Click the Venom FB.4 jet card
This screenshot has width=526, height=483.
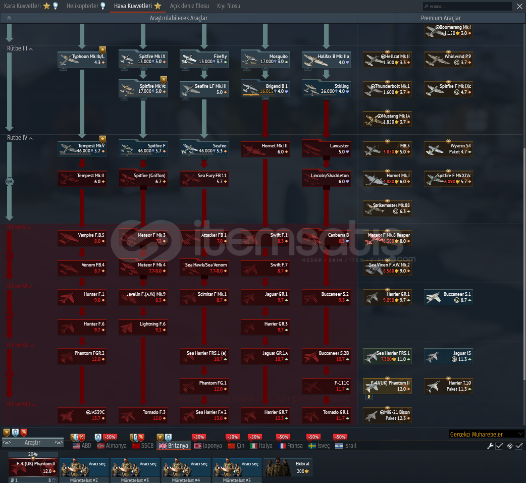82,267
